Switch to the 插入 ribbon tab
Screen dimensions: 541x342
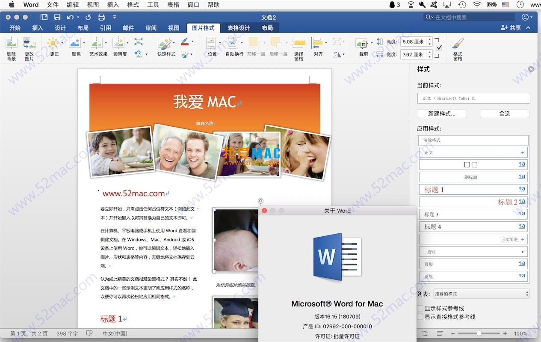click(38, 28)
